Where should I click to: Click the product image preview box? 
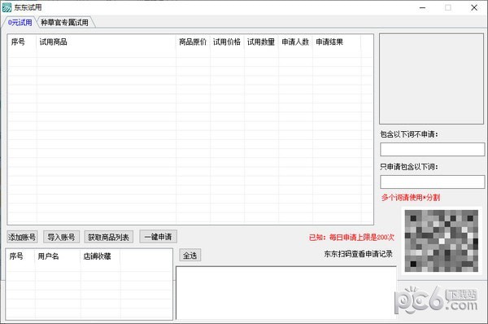pos(431,79)
